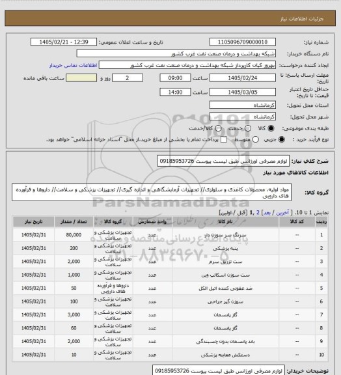
Task: Click item name ست سوزن اسکالپ وین
Action: 225,275
